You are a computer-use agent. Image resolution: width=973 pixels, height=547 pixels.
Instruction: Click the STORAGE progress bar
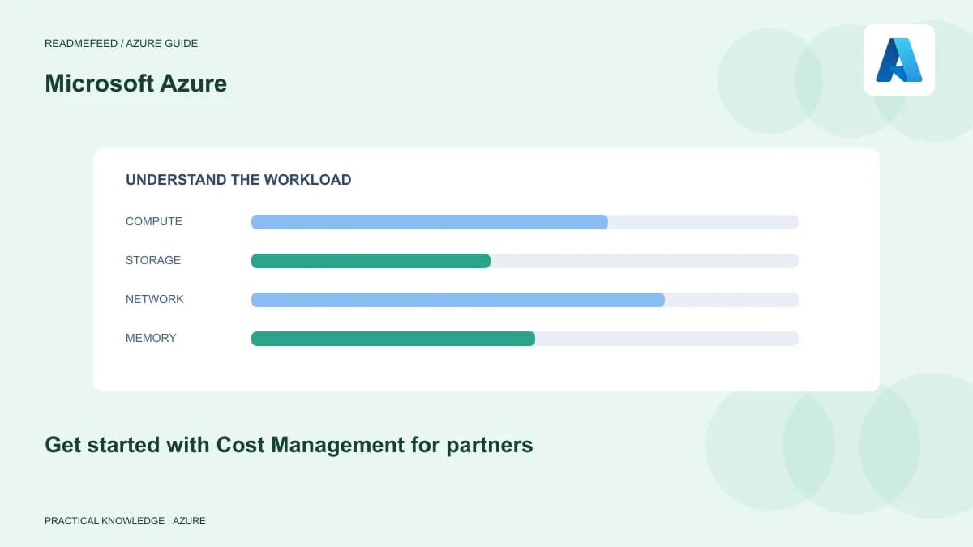[x=525, y=261]
